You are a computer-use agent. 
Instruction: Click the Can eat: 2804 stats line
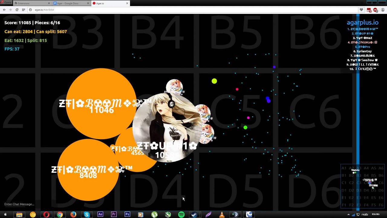click(x=36, y=31)
